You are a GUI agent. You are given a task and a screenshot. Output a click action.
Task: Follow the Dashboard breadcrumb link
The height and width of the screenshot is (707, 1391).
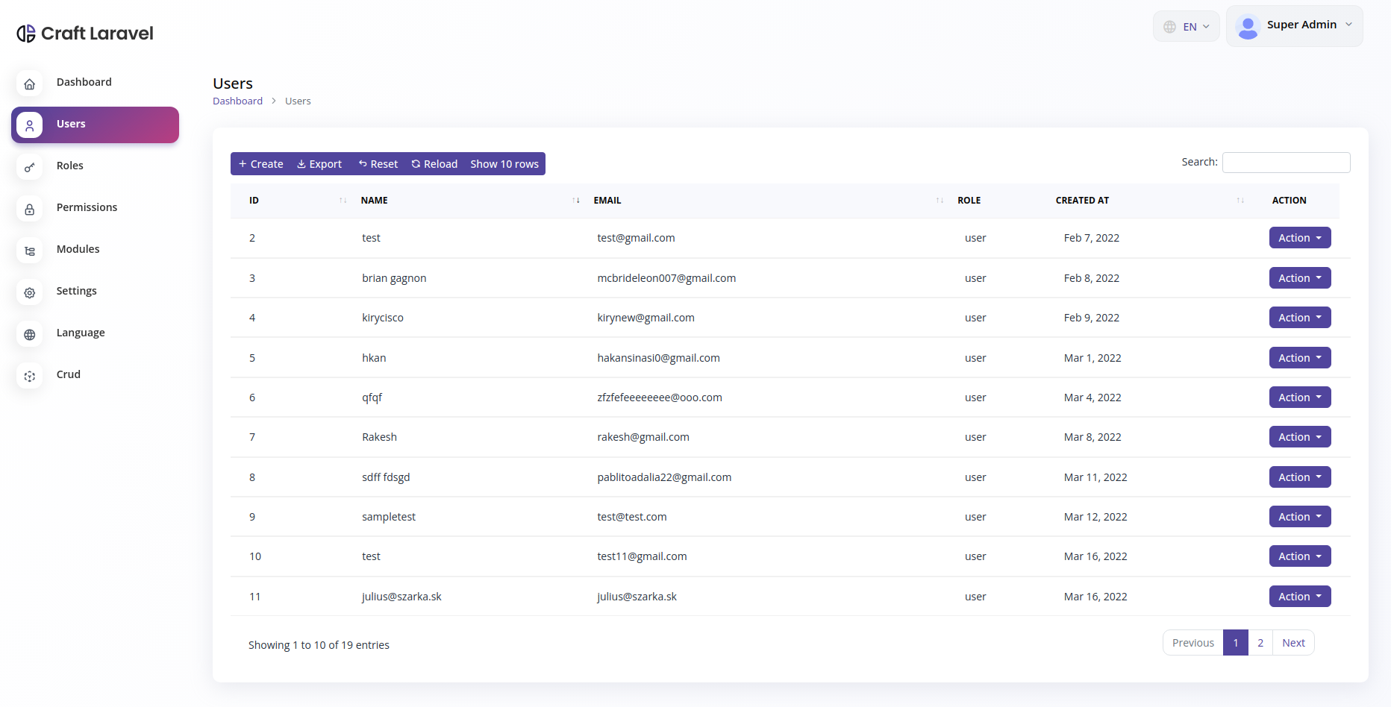237,101
